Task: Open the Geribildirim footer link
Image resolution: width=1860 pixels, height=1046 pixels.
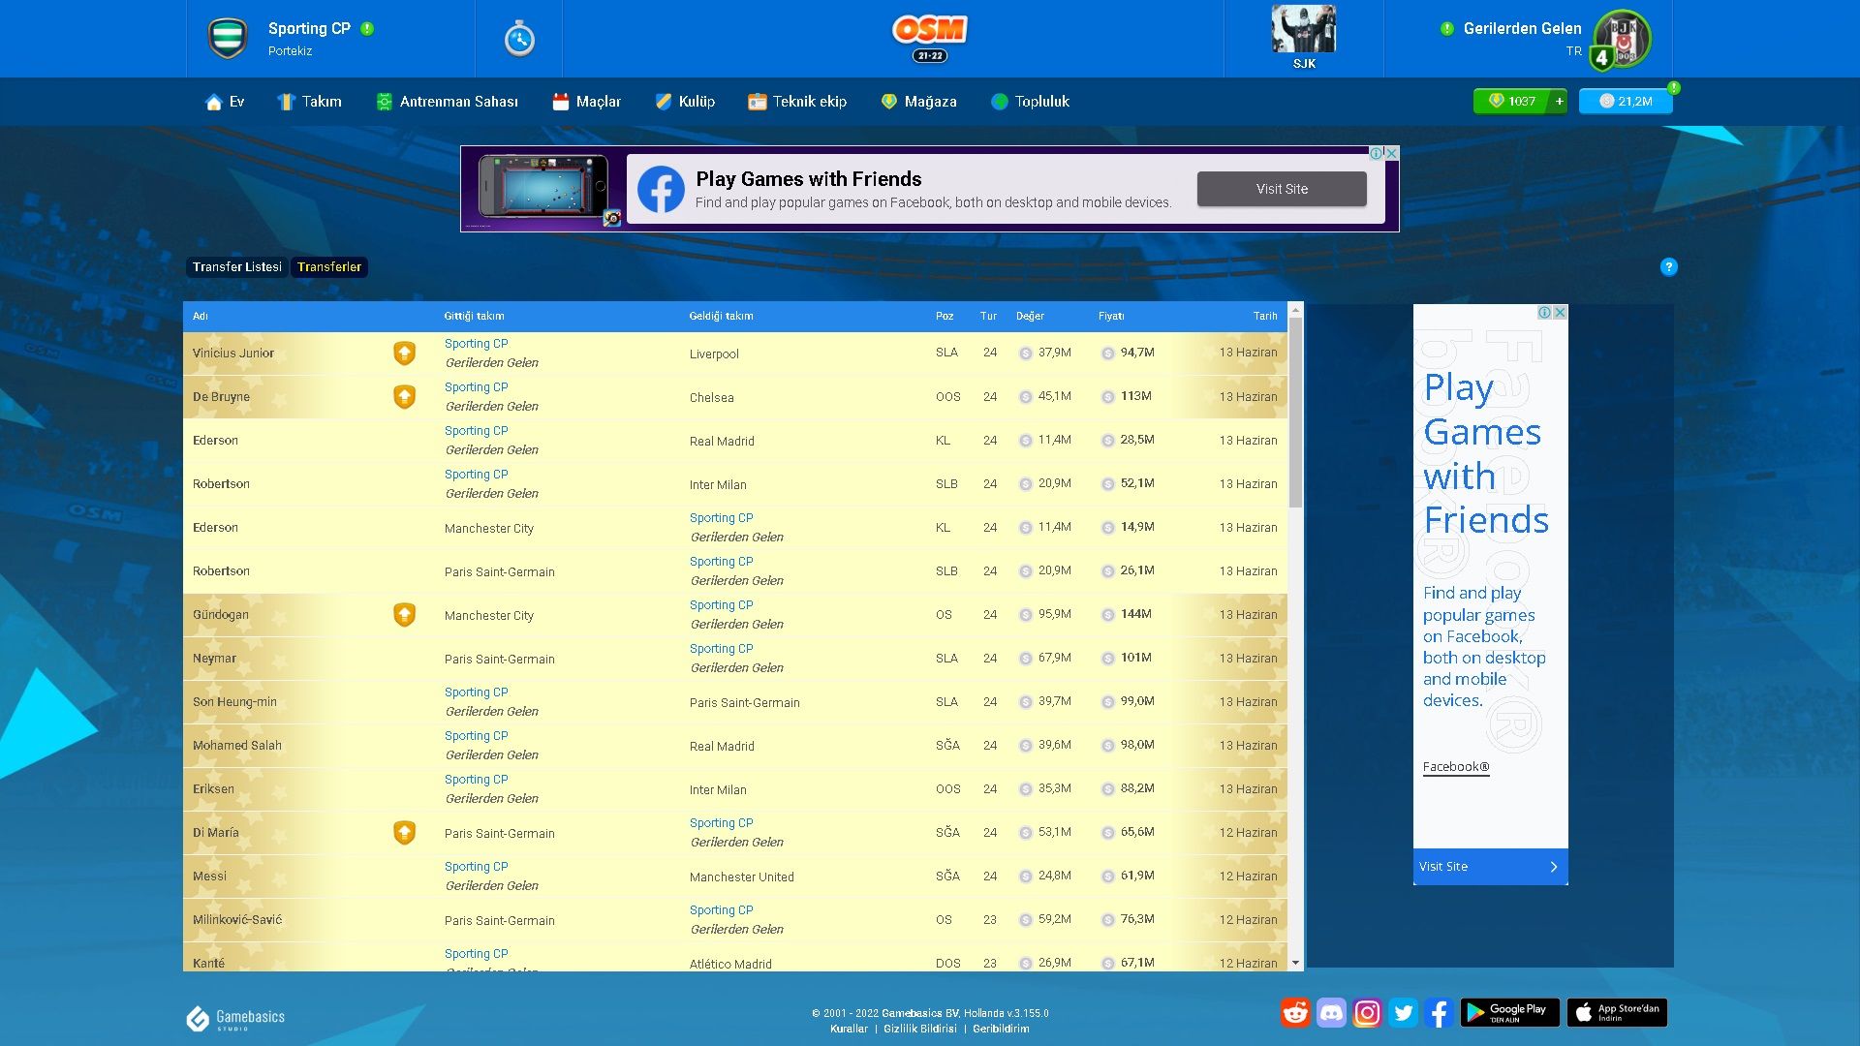Action: pyautogui.click(x=1001, y=1029)
